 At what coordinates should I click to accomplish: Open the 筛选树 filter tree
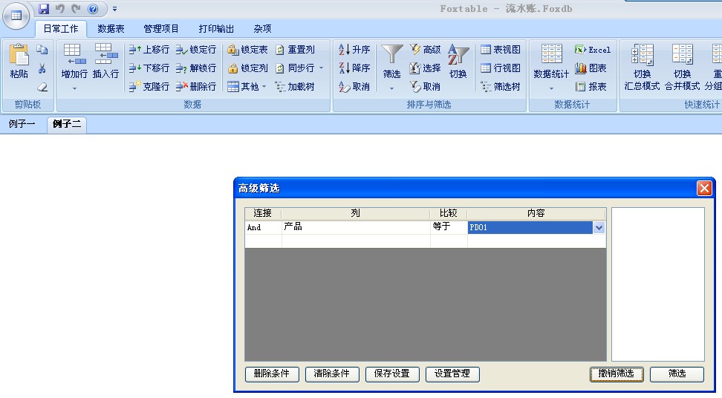[501, 86]
